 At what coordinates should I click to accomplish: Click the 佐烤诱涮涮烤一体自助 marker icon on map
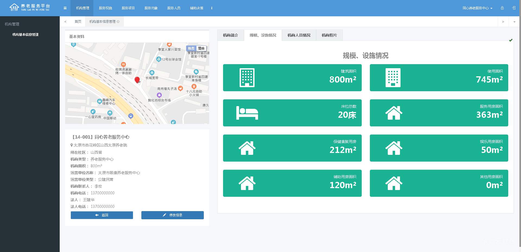[x=123, y=64]
